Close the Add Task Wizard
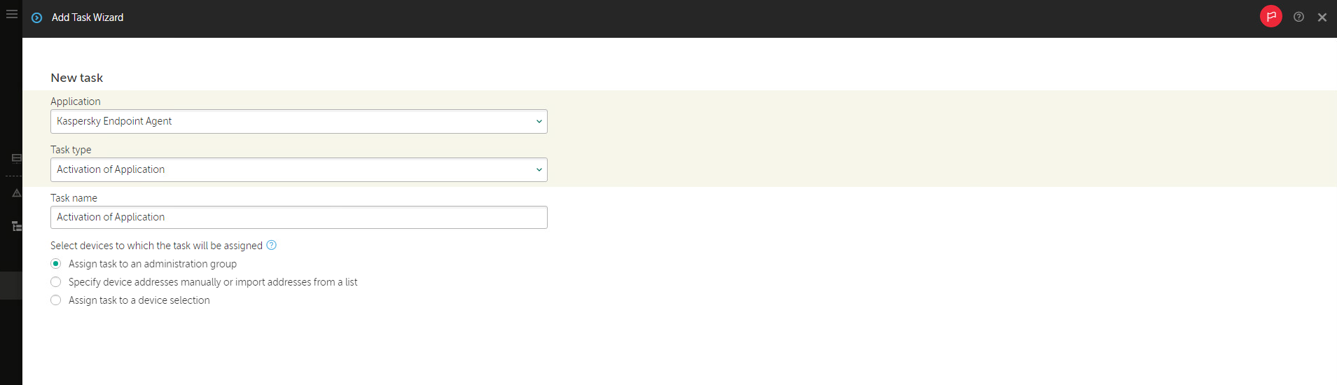The image size is (1337, 385). point(1322,17)
